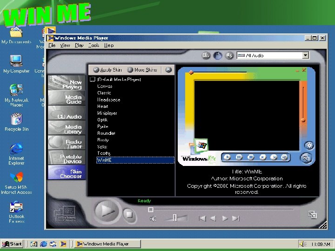
Task: Click Show Desktop quick launch icon
Action: pos(34,244)
